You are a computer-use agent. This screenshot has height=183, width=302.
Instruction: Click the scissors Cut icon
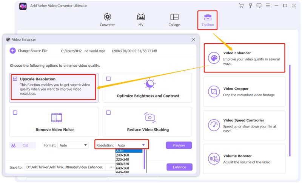pos(13,146)
